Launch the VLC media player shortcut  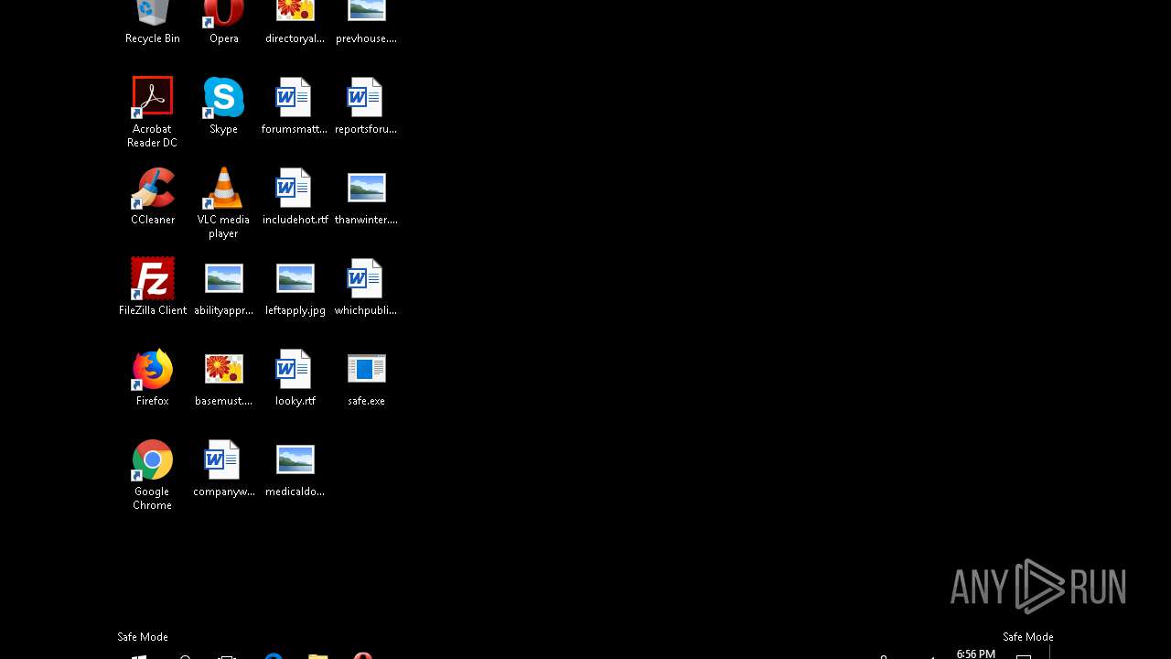coord(223,202)
